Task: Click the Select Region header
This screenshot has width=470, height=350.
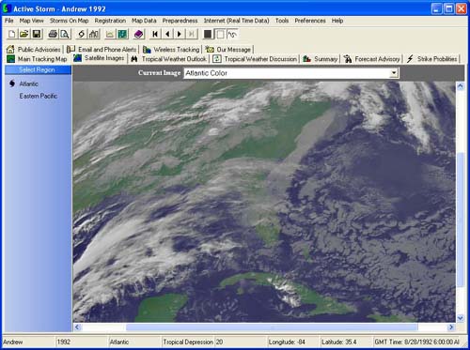Action: pyautogui.click(x=38, y=69)
